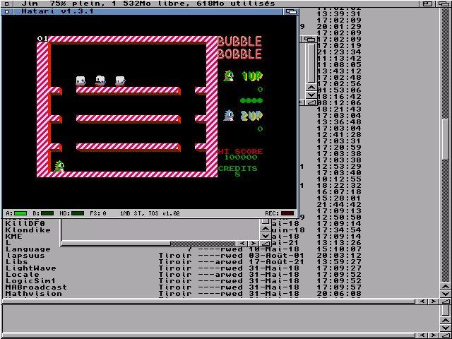The height and width of the screenshot is (339, 452).
Task: Select the KME entry in the listing
Action: [14, 236]
